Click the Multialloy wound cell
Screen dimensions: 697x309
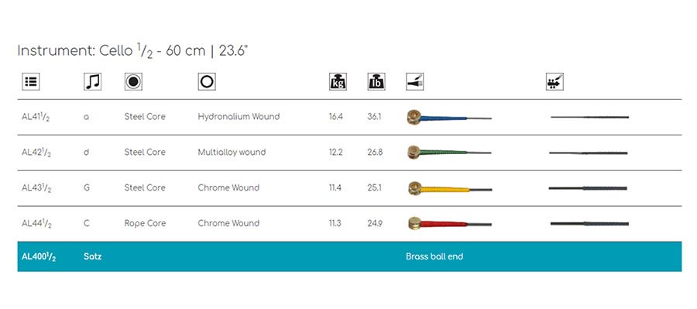tap(232, 152)
